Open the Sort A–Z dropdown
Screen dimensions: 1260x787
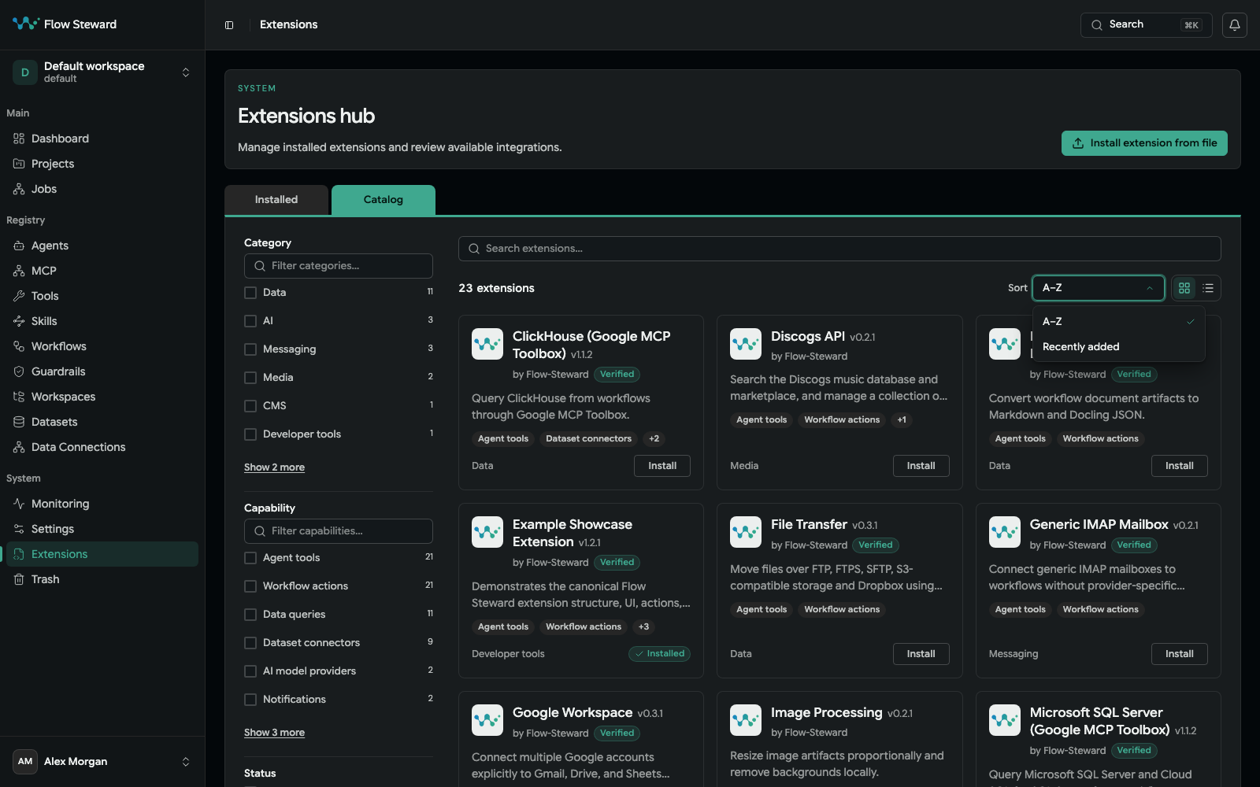pos(1098,288)
